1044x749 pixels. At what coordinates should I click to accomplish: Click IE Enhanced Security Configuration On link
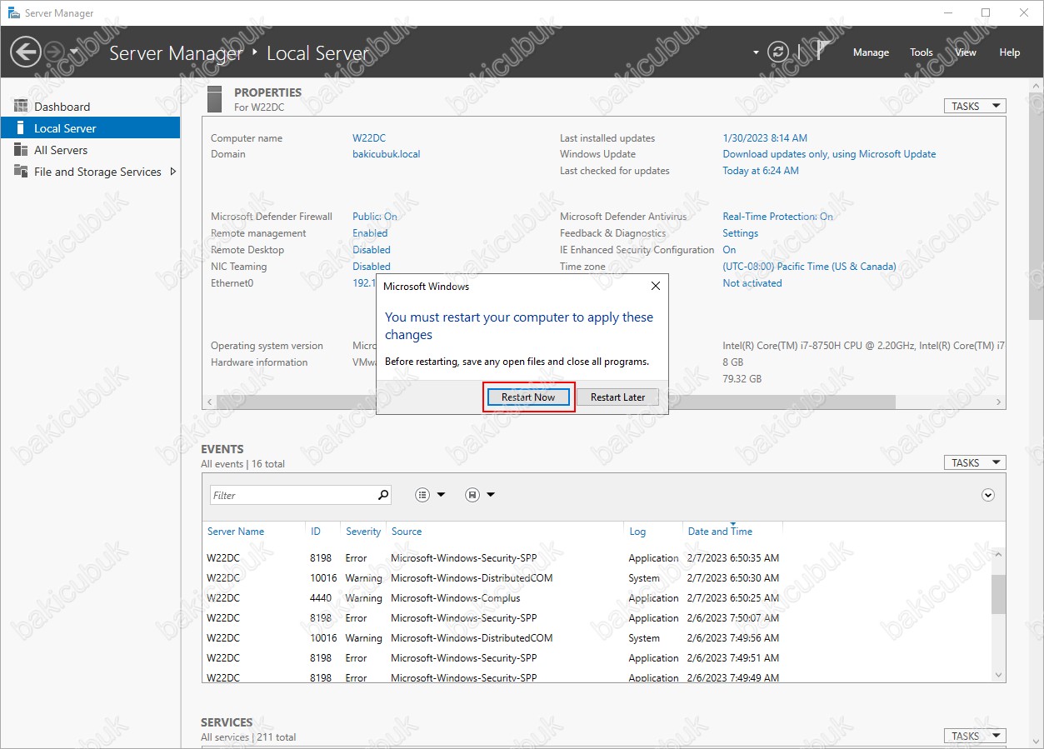click(729, 250)
